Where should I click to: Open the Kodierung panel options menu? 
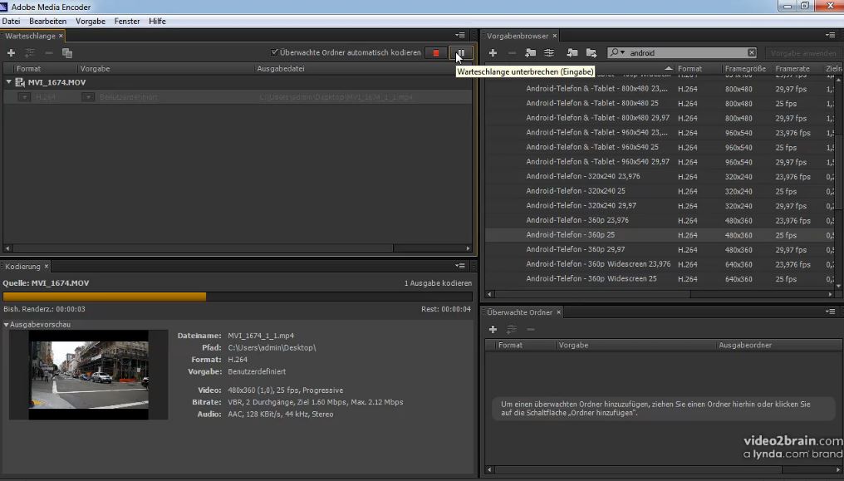click(459, 265)
